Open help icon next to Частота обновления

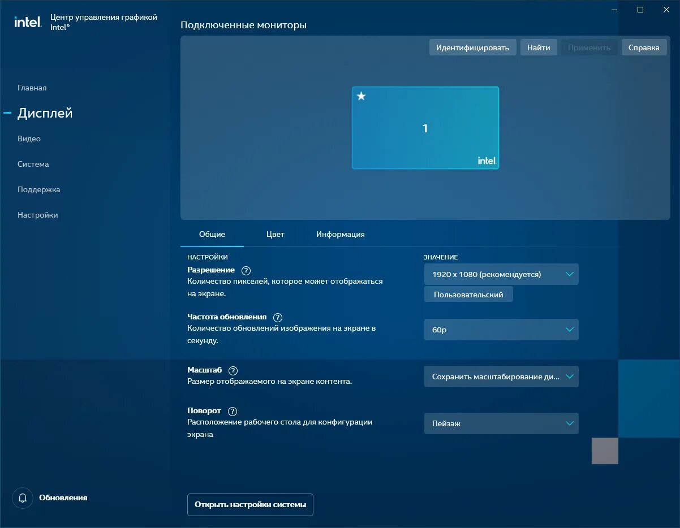277,318
